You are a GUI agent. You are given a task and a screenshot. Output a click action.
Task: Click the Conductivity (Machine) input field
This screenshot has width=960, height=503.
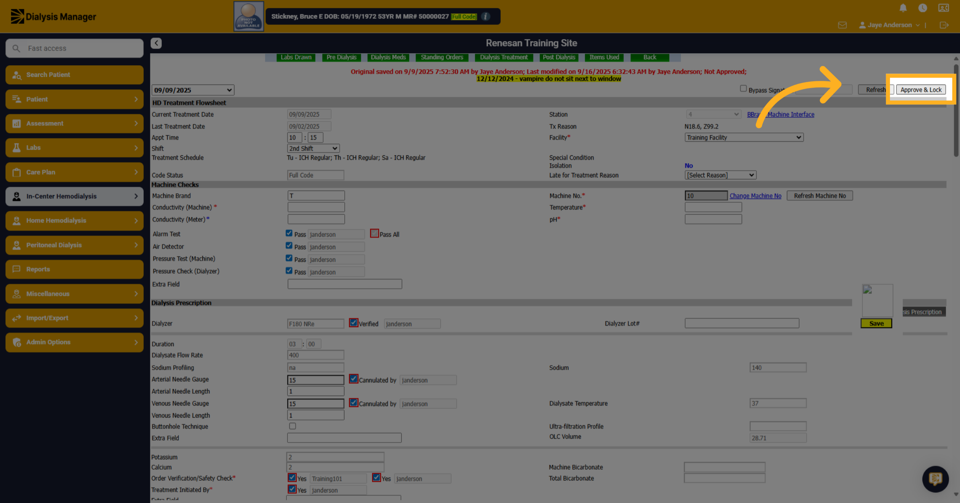pos(316,207)
